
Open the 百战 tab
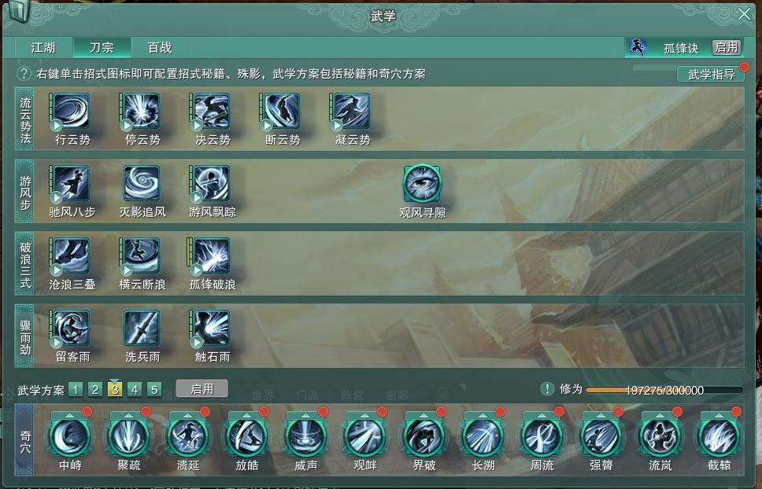tap(160, 47)
